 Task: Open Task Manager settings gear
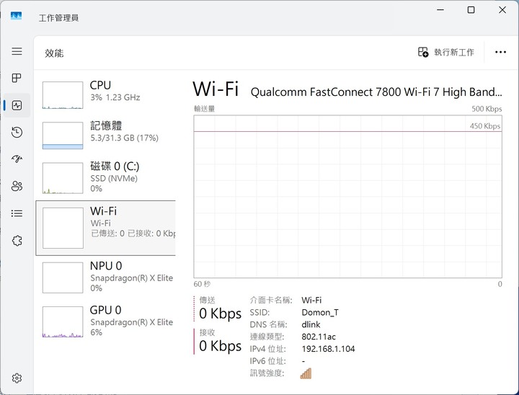[17, 378]
